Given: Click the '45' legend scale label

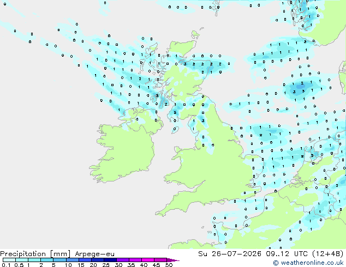Looking at the screenshot, I should click(x=156, y=265).
